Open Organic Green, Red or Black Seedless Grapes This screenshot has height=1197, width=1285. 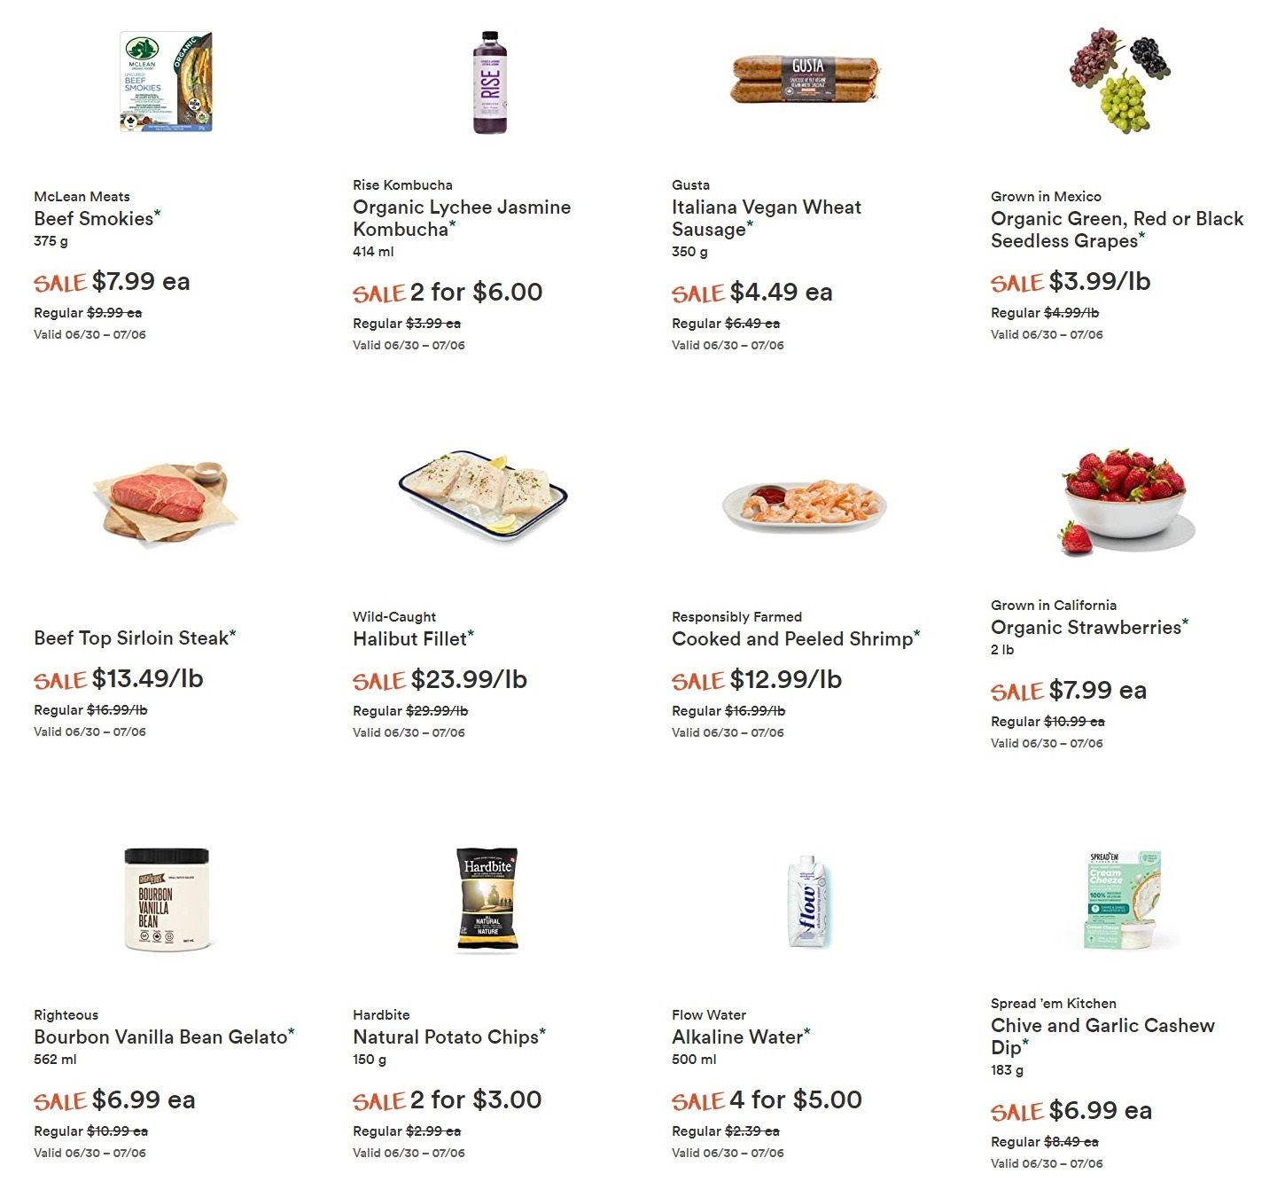point(1117,230)
